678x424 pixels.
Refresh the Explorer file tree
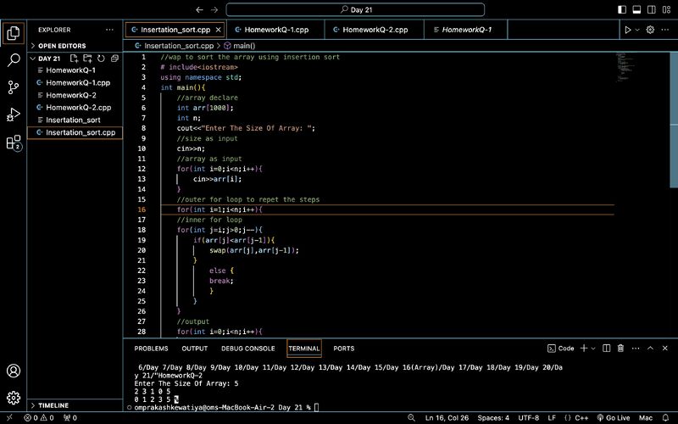(x=101, y=59)
